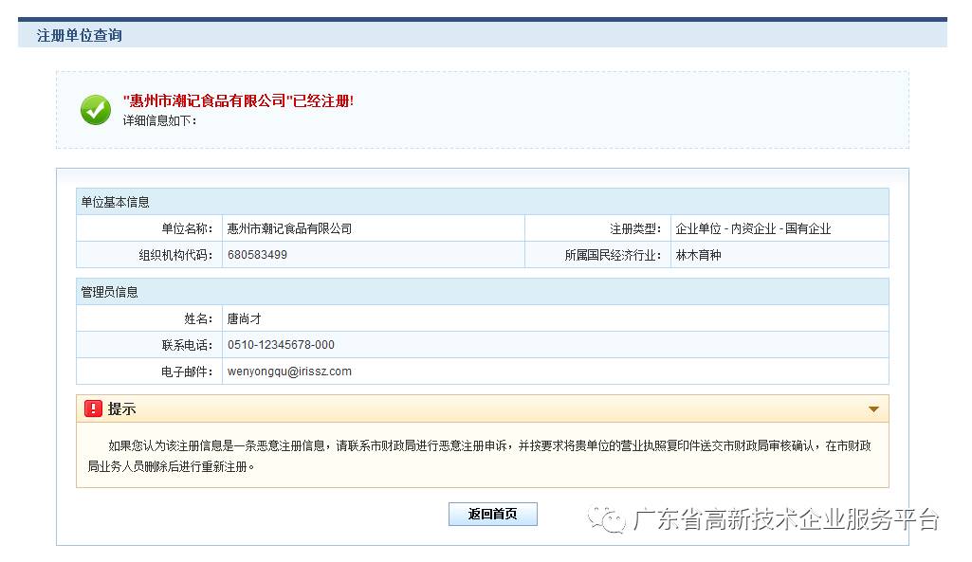This screenshot has width=972, height=562.
Task: Click the 注册类型 value 企业单位-内资企业-国有企业
Action: click(x=753, y=228)
